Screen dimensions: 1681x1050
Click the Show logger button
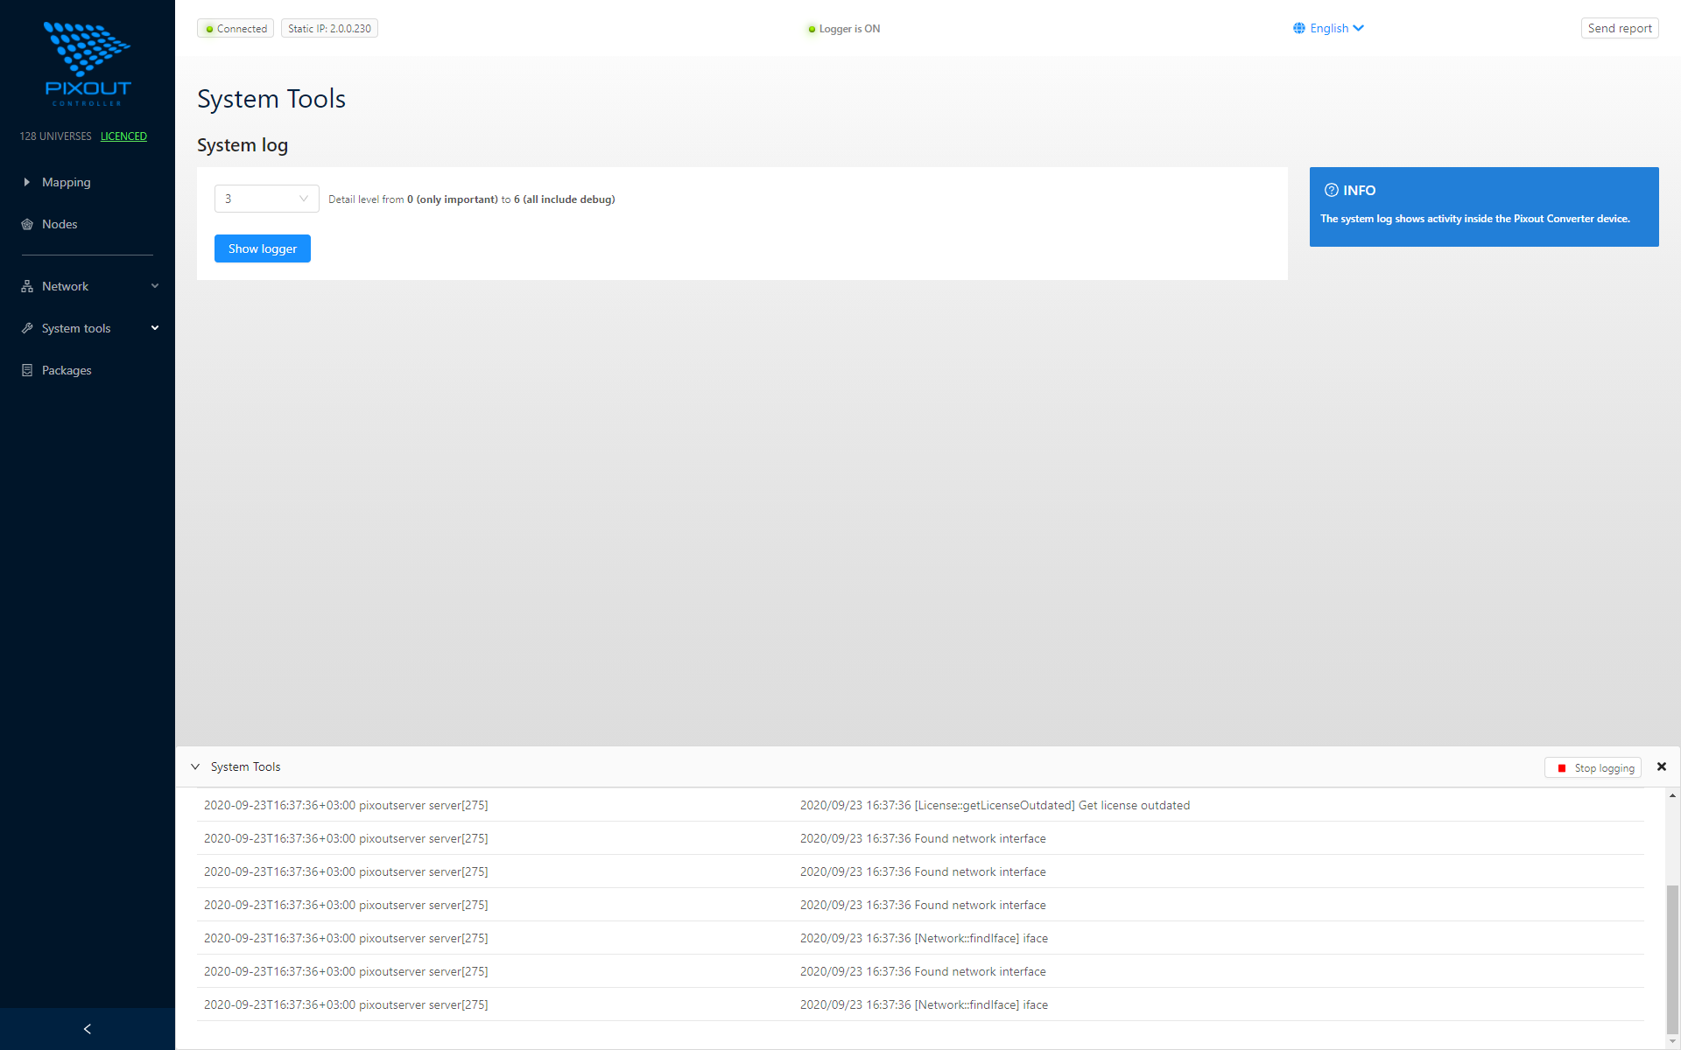coord(262,248)
